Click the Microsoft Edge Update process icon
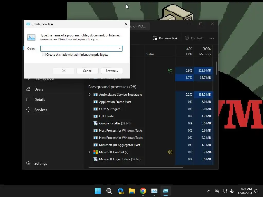This screenshot has height=197, width=263. [96, 159]
